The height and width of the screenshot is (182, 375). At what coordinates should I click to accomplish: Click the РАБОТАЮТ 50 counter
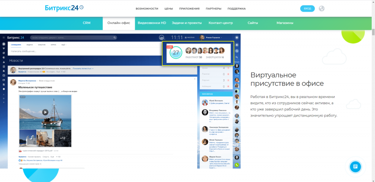coord(194,57)
